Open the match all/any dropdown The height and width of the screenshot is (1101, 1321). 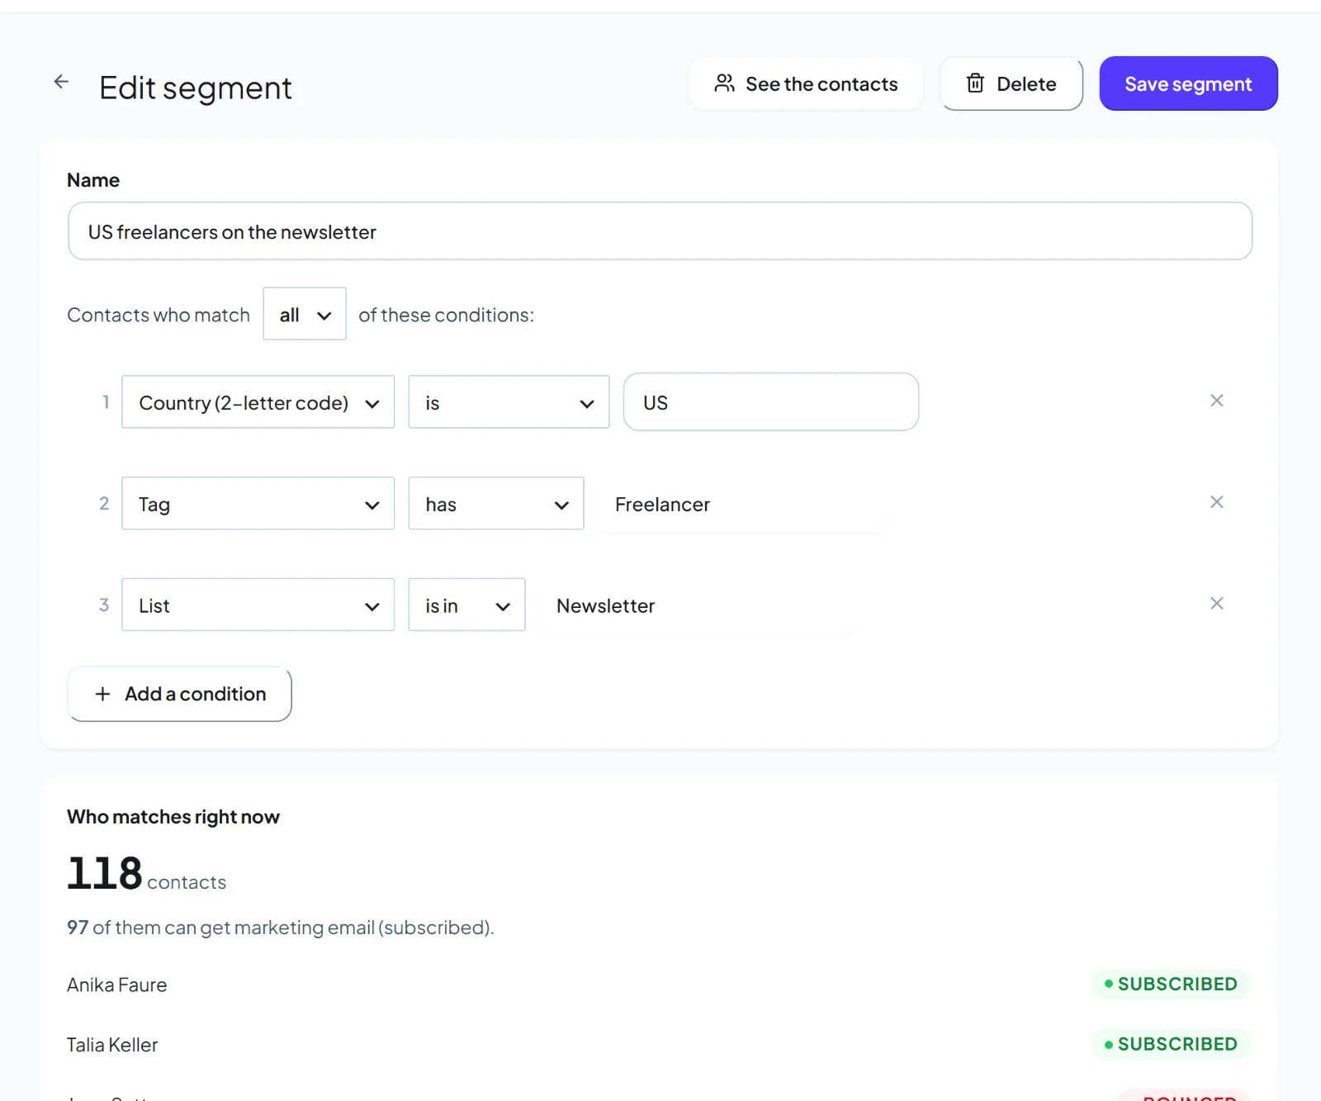[305, 314]
